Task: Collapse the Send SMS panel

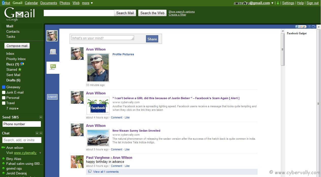Action: 41,117
